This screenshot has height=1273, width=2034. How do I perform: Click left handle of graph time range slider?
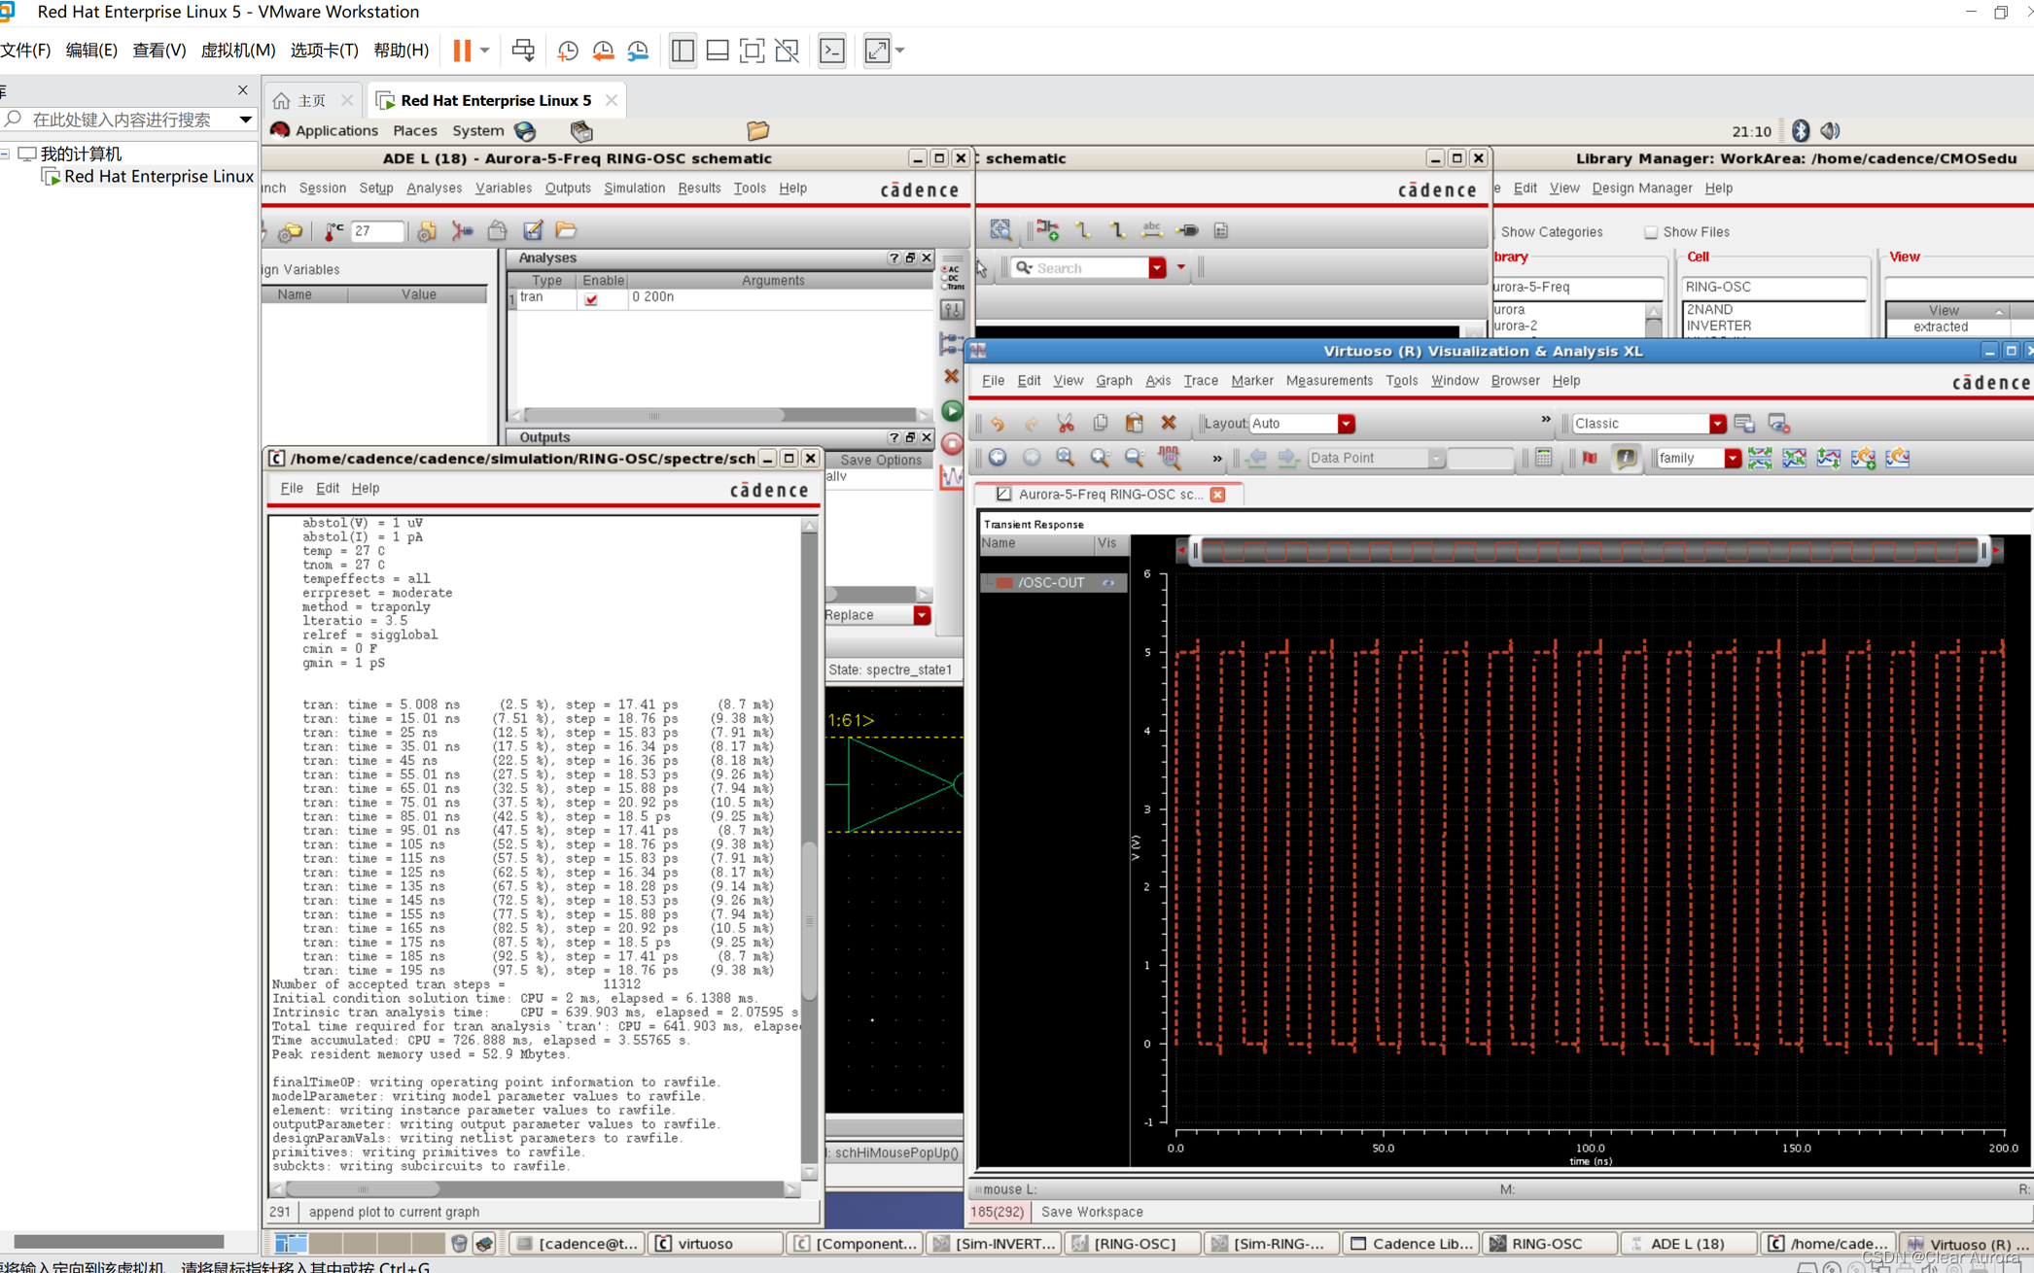(x=1196, y=552)
